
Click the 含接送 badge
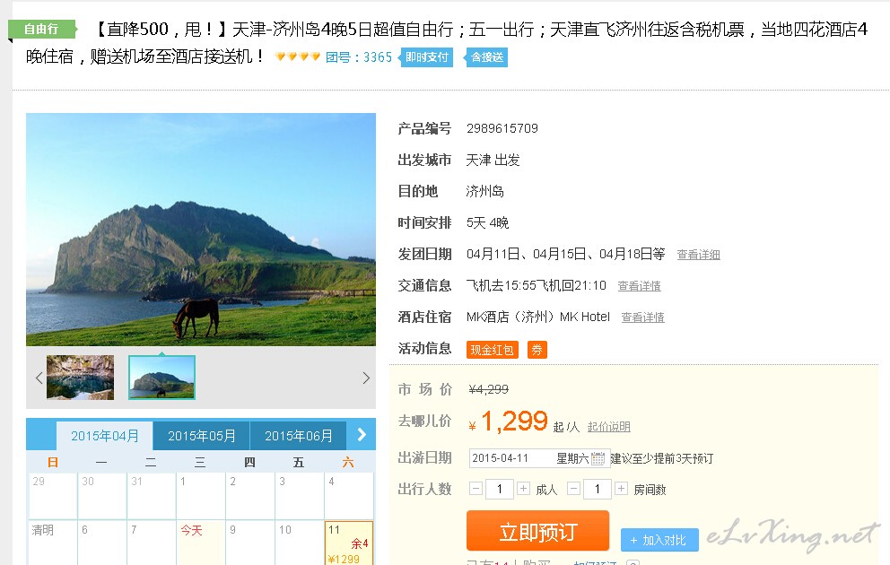coord(486,57)
